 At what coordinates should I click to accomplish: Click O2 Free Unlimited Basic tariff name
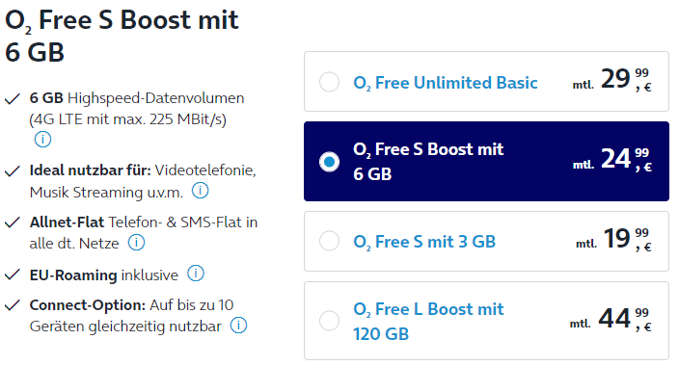point(446,83)
